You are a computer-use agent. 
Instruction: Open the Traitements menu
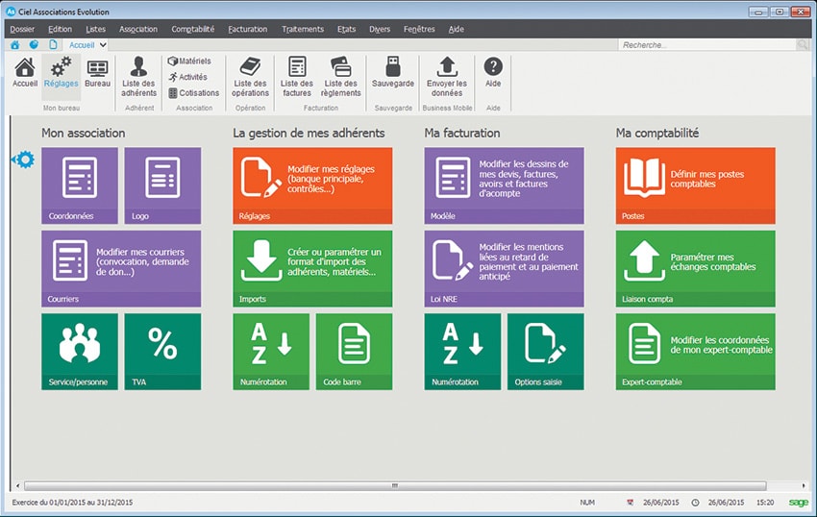pos(303,29)
